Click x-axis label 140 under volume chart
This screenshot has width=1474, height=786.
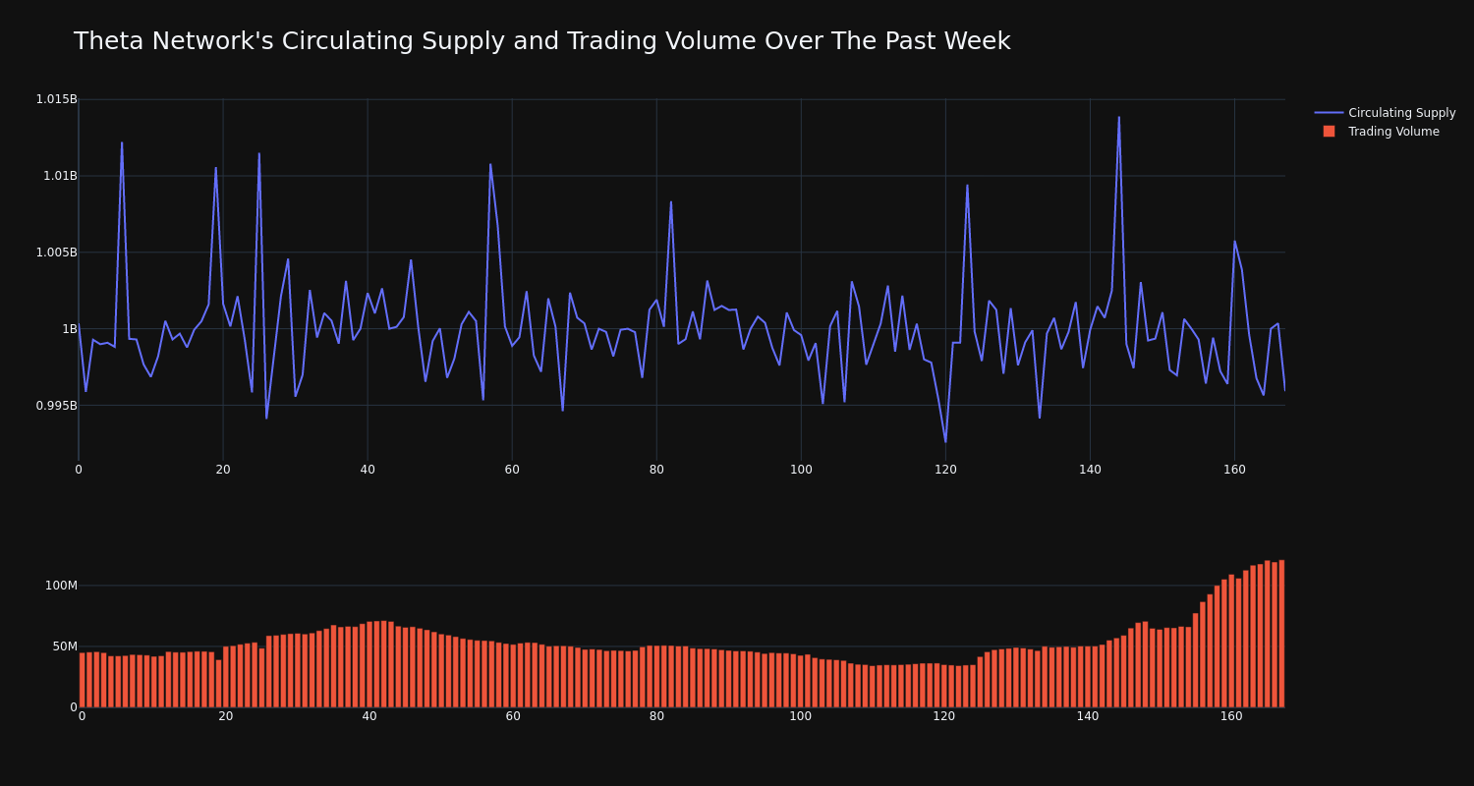[1088, 716]
